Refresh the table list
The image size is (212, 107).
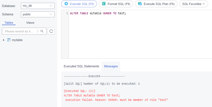[51, 31]
